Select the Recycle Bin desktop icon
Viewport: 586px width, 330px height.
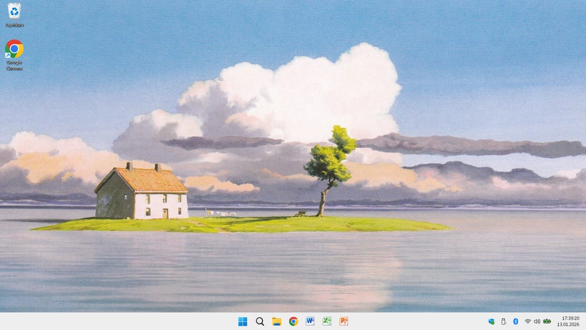pyautogui.click(x=14, y=15)
